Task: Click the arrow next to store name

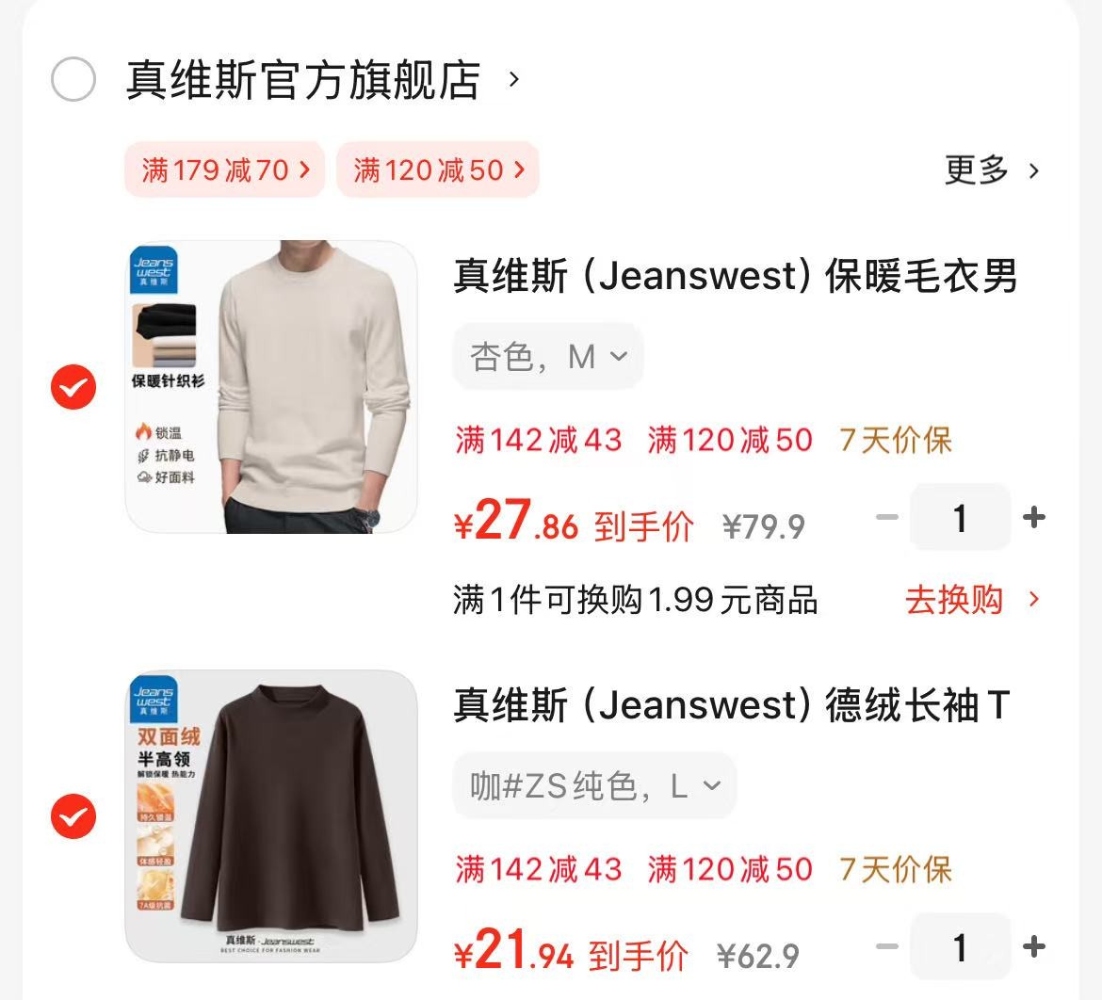Action: [513, 79]
